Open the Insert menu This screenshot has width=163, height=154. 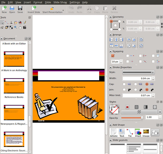point(27,2)
